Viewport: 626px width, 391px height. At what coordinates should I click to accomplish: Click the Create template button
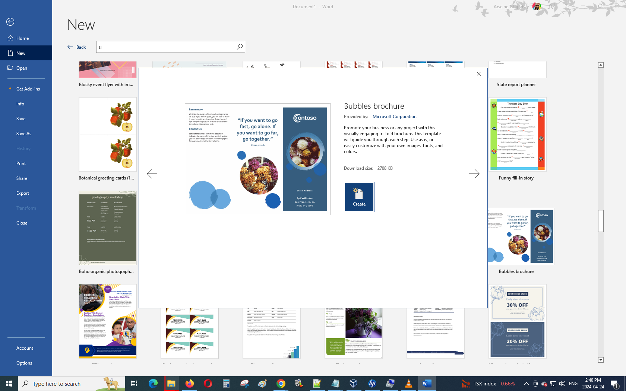coord(359,197)
